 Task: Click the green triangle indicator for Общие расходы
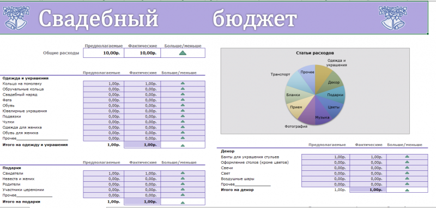(x=183, y=53)
